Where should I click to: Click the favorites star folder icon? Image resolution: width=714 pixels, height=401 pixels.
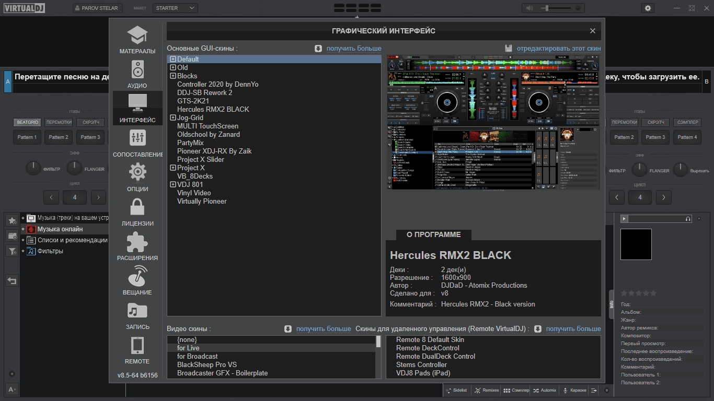(12, 220)
